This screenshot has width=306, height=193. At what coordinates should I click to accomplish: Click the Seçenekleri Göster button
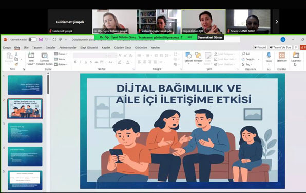[x=210, y=37]
